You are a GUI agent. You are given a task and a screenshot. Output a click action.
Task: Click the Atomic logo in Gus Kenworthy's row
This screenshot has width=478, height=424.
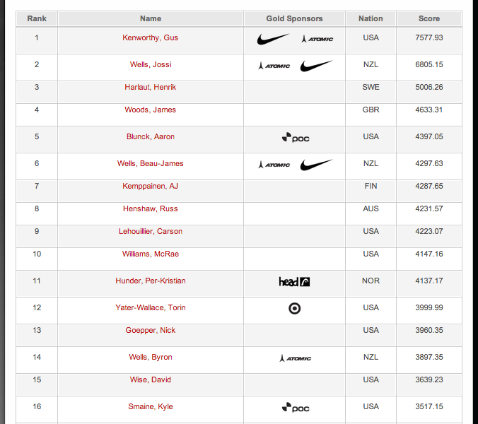click(317, 39)
